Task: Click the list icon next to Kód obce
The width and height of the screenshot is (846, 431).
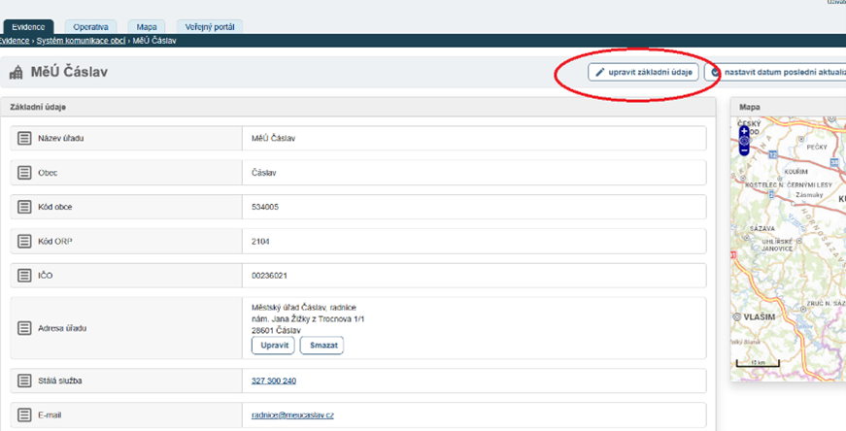Action: [x=24, y=207]
